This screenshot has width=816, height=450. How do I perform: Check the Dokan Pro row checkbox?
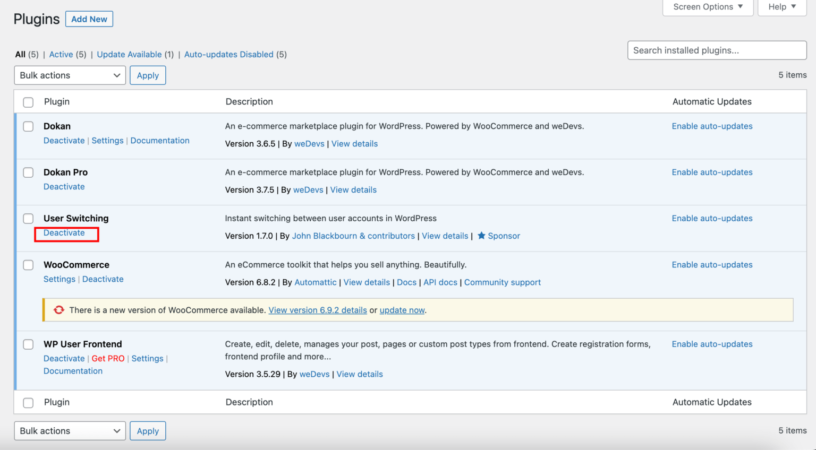point(28,172)
